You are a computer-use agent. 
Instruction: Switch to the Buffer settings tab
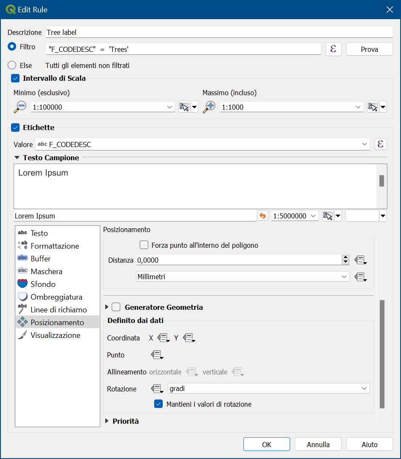coord(57,258)
